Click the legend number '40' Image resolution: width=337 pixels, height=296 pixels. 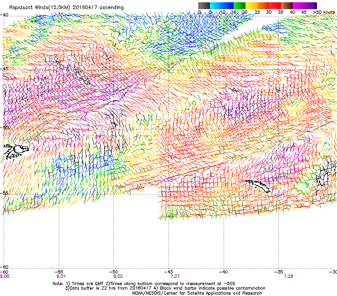(292, 12)
